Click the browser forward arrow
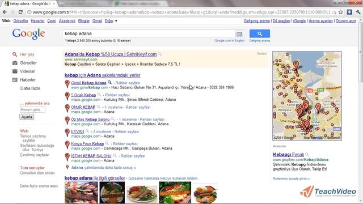Screen dimensions: 363x204 (12, 12)
